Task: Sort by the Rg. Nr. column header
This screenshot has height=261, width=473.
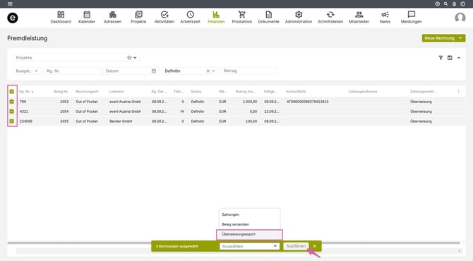Action: tap(26, 92)
